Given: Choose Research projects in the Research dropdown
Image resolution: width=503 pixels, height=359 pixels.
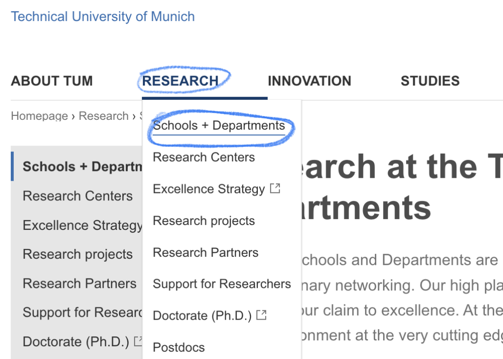Looking at the screenshot, I should tap(204, 221).
